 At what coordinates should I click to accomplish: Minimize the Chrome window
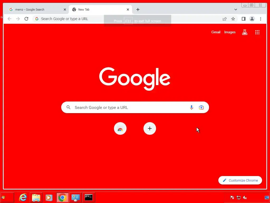click(245, 5)
